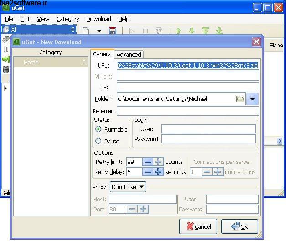286x242 pixels.
Task: Click the green move-to-bottom arrow icon
Action: [x=219, y=32]
